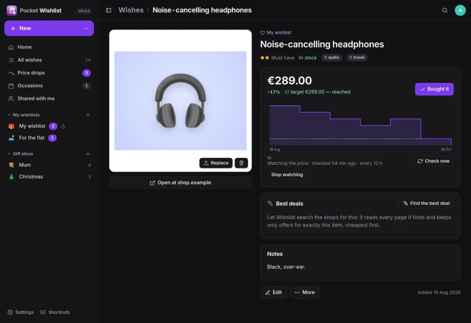Replace the product image
The image size is (471, 323).
[x=216, y=163]
